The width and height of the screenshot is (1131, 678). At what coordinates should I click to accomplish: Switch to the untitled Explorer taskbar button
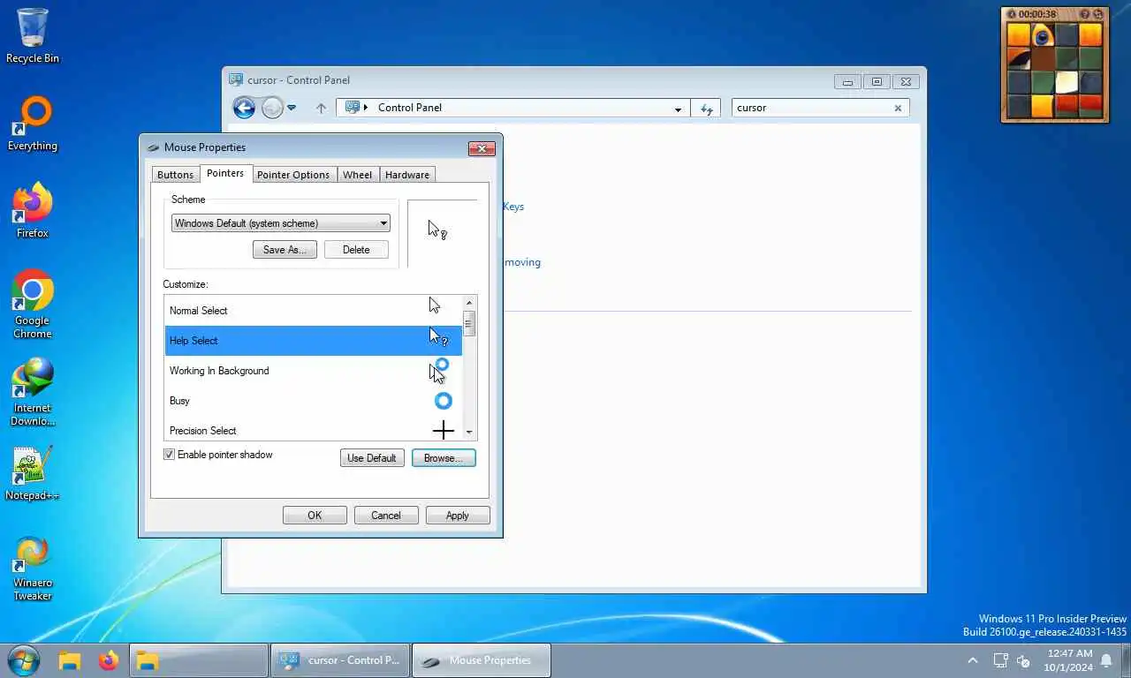[x=199, y=660]
